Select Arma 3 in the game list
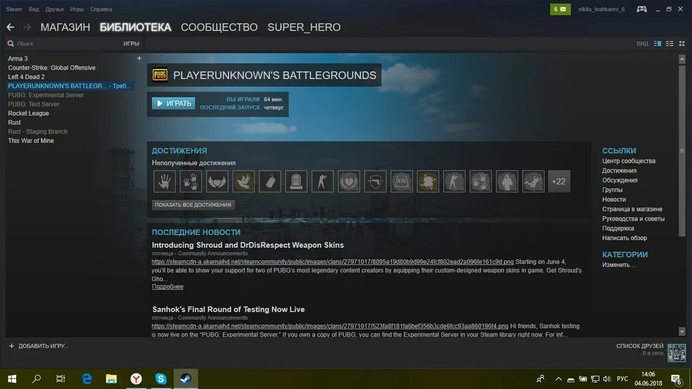692x389 pixels. click(18, 58)
